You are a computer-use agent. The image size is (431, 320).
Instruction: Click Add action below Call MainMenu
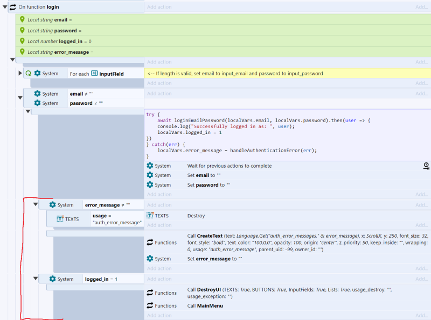click(159, 316)
